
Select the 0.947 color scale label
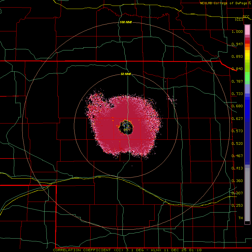(x=237, y=44)
